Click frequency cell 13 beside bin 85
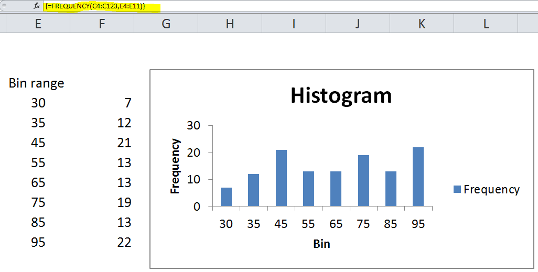The width and height of the screenshot is (538, 272). pyautogui.click(x=124, y=223)
